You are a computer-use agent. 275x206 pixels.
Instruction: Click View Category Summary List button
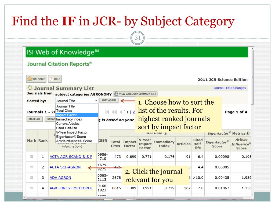coord(135,94)
